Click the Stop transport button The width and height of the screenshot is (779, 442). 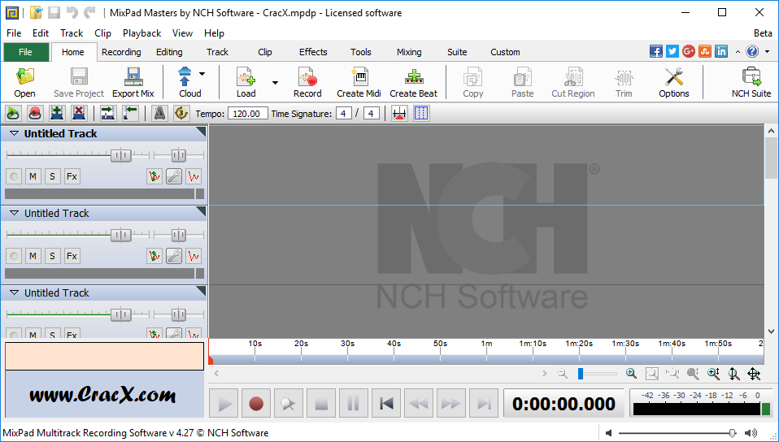(321, 403)
